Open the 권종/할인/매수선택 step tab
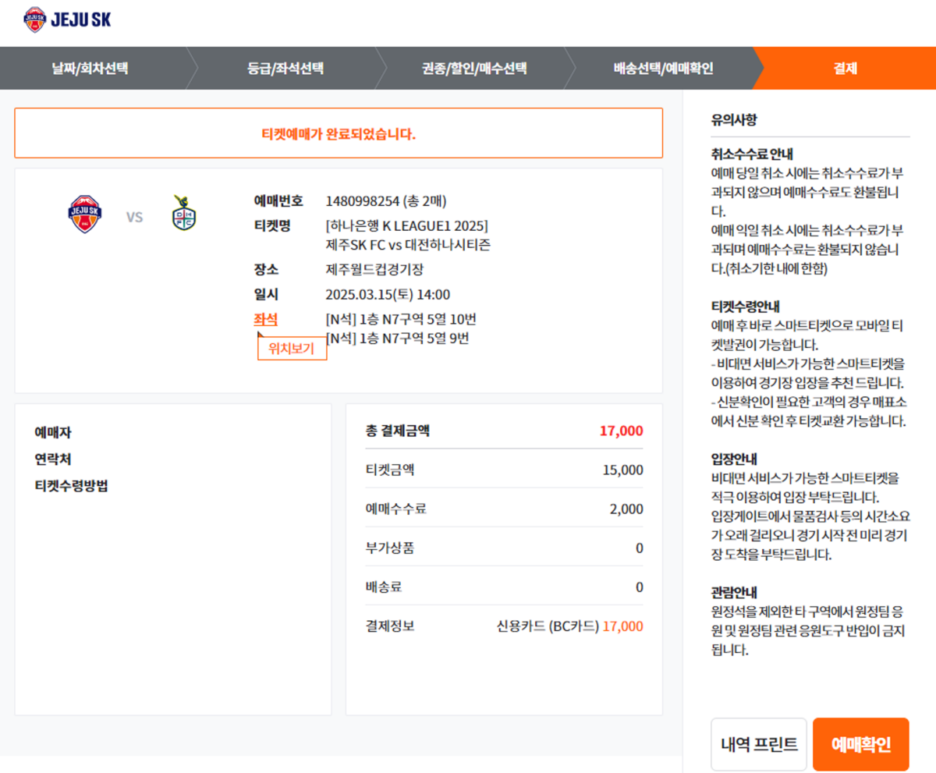Viewport: 936px width, 773px height. (x=474, y=68)
